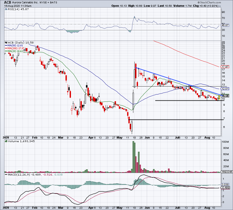Click the red 200-day moving average line

coord(186,55)
